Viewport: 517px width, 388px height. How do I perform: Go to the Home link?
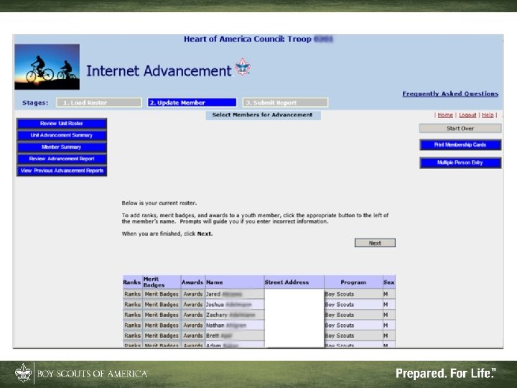(445, 115)
